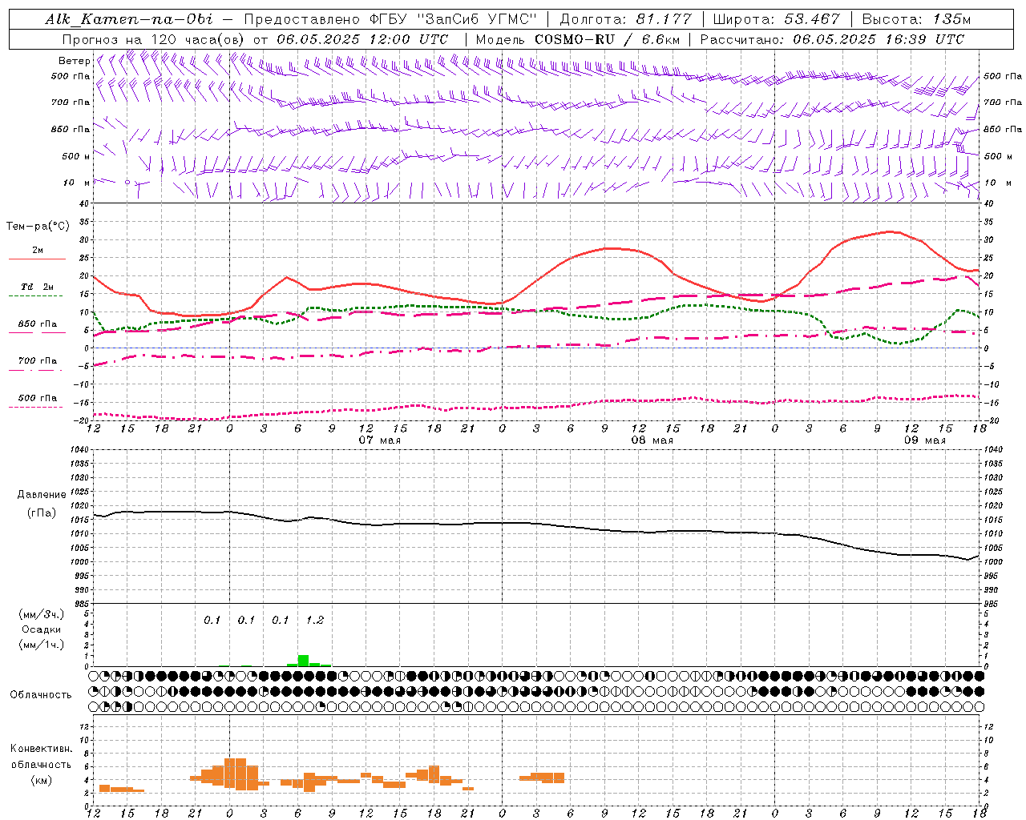This screenshot has width=1026, height=820.
Task: Click the 1.2 precipitation amount value
Action: coord(315,620)
